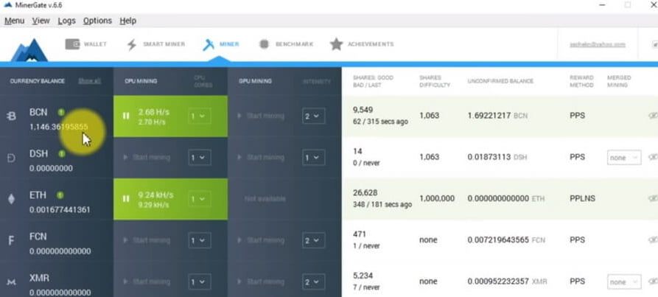Click the Smart Miner lightning bolt icon
This screenshot has height=297, width=658.
click(x=132, y=44)
